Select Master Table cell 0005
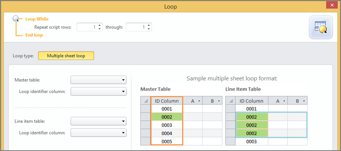 167,141
